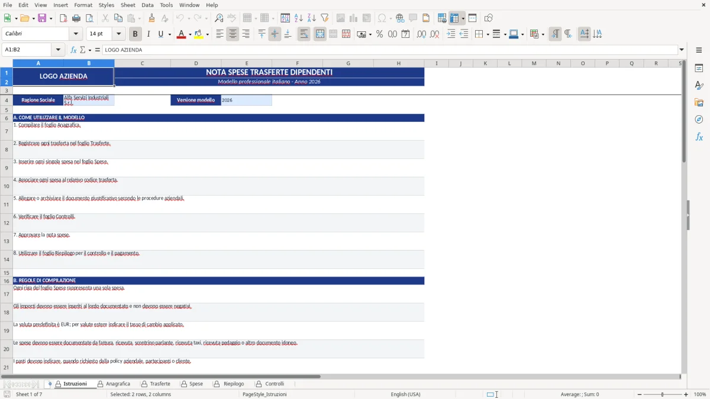Screen dimensions: 710x399
Task: Open the Font Size dropdown
Action: pyautogui.click(x=118, y=34)
